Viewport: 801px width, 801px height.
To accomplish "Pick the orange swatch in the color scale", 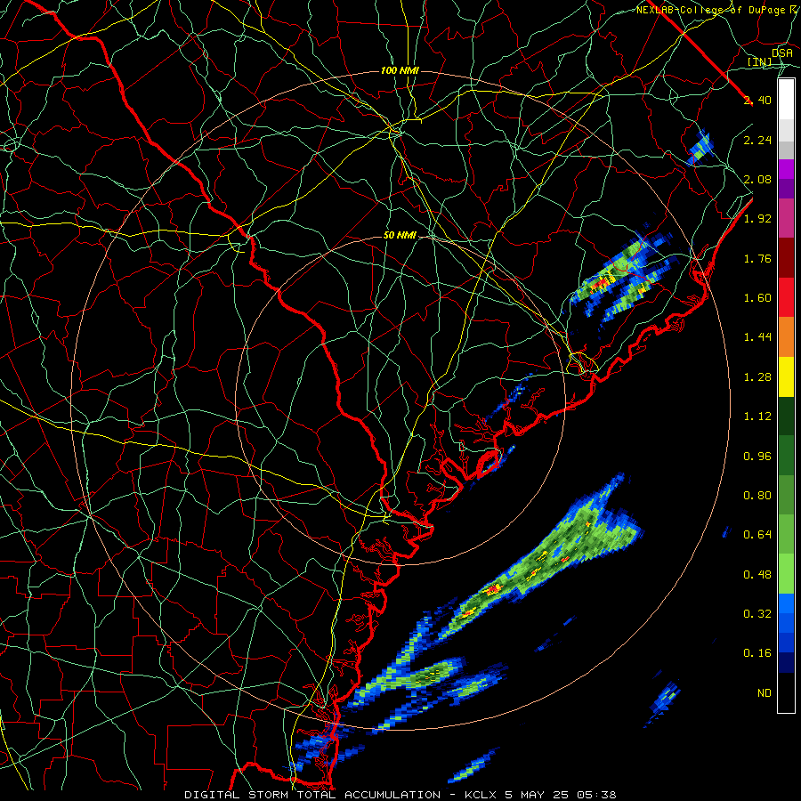I will (786, 337).
